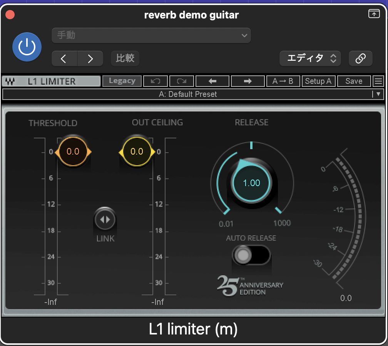Click the 0.01 release minimum label

tap(226, 224)
